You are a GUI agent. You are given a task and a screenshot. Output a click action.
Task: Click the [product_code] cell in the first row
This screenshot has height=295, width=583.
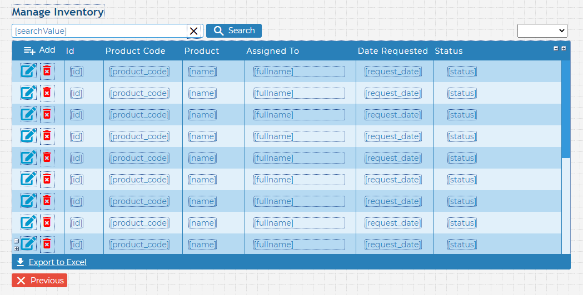139,72
